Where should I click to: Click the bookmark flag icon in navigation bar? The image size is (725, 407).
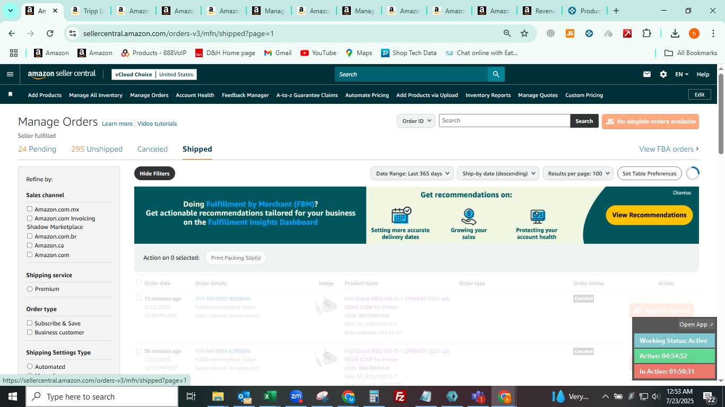pos(10,95)
